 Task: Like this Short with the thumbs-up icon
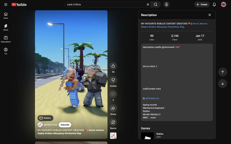coord(113,66)
